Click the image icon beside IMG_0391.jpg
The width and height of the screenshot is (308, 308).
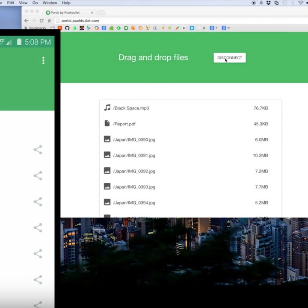click(107, 155)
